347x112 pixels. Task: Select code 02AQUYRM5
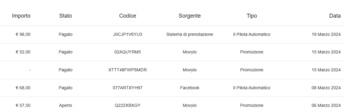click(128, 52)
